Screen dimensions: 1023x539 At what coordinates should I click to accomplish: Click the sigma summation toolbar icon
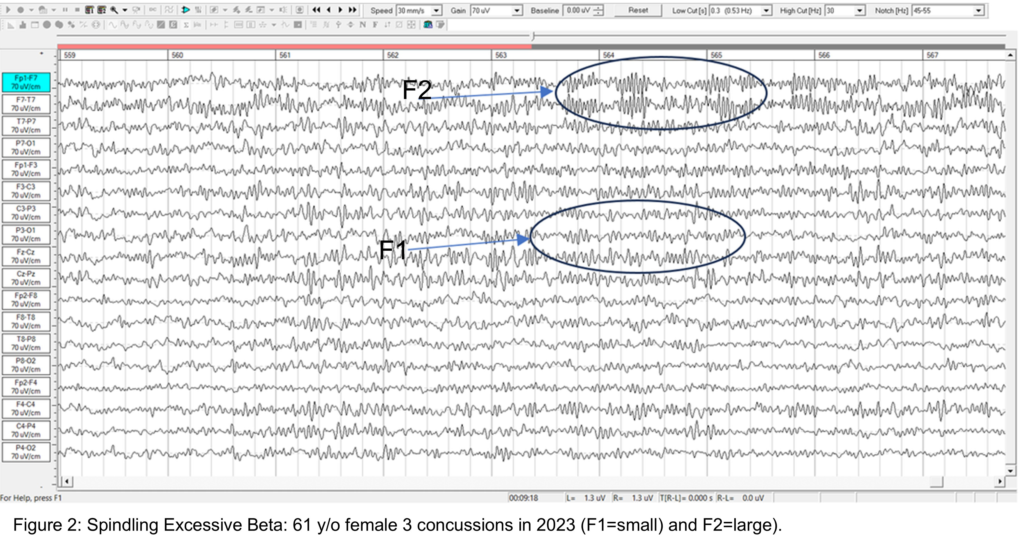186,25
